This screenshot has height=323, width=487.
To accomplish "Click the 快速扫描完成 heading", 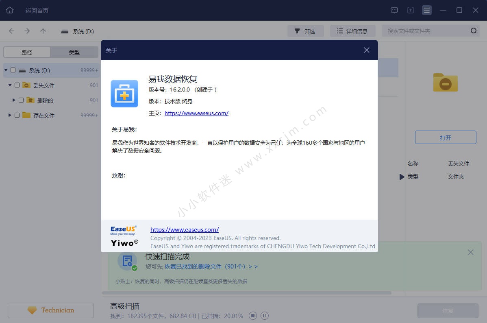I will [167, 256].
